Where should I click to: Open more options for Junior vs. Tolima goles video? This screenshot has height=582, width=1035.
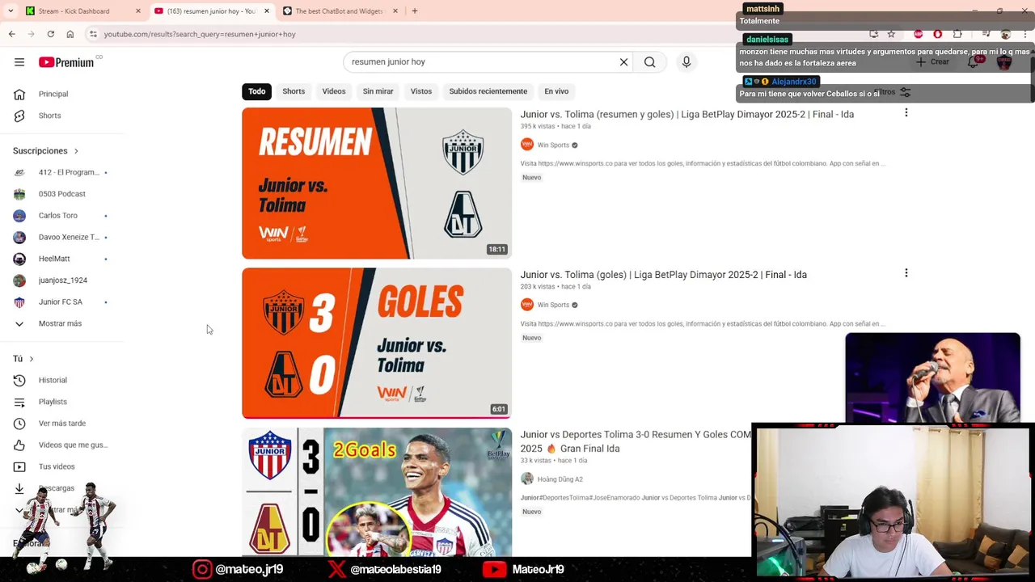pos(906,273)
